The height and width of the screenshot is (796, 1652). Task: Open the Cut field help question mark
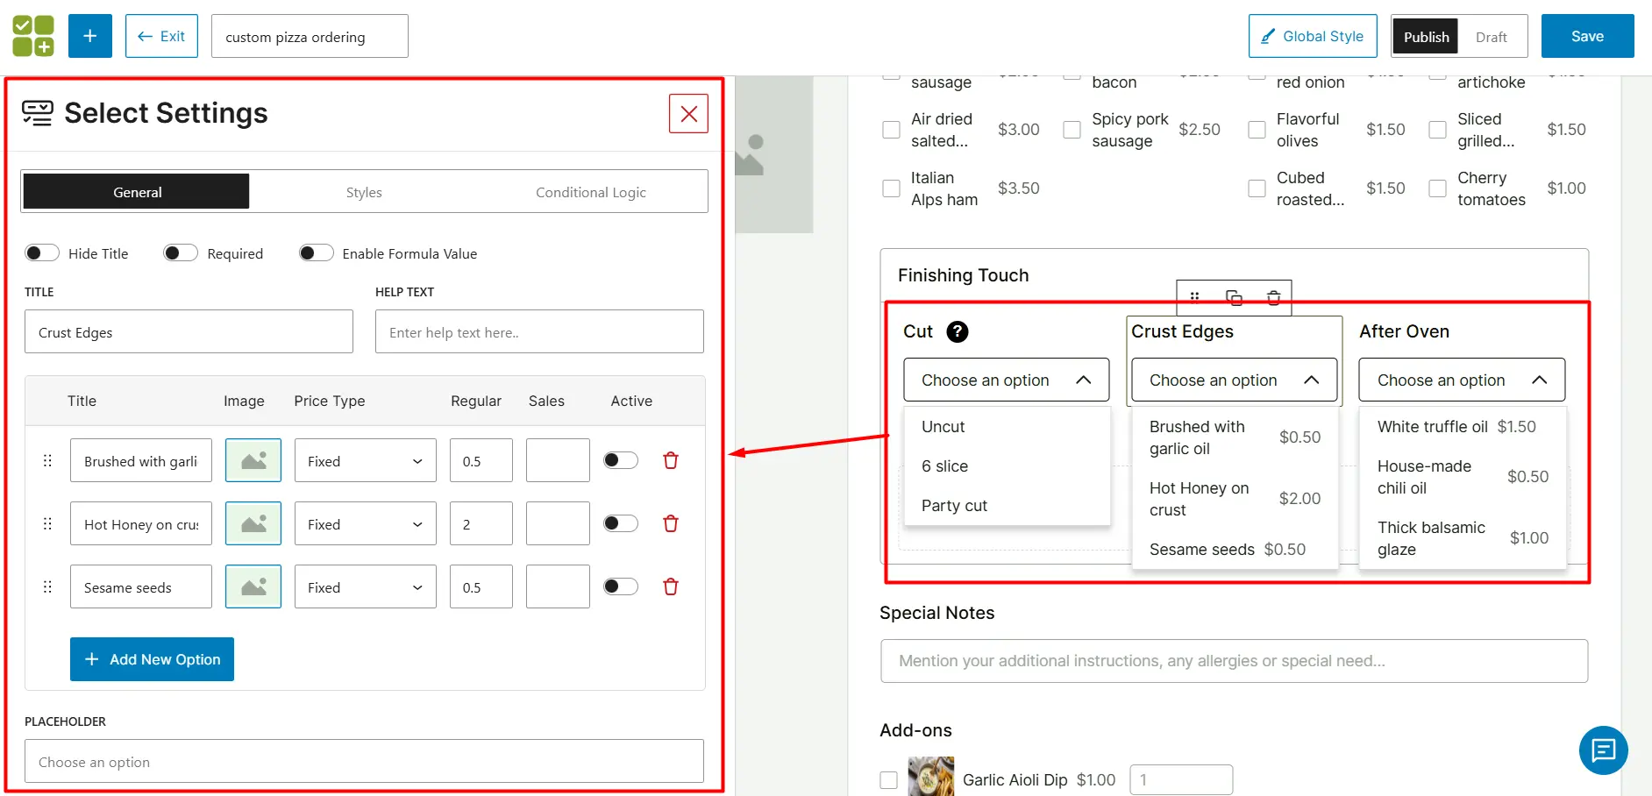[958, 331]
